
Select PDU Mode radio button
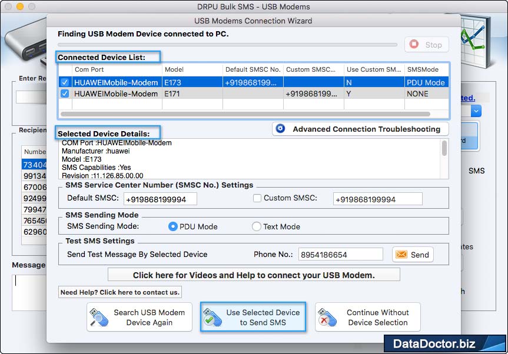[173, 226]
